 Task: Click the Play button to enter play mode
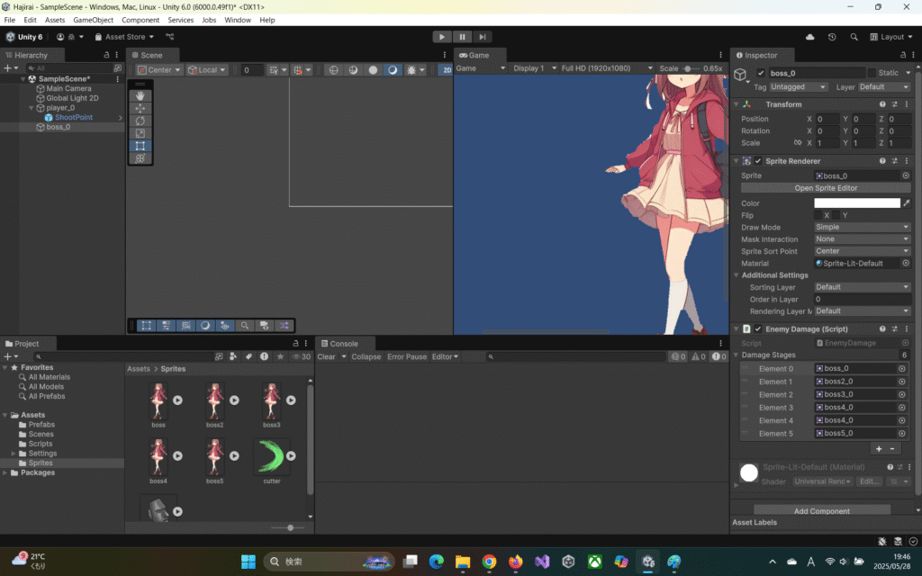coord(441,36)
